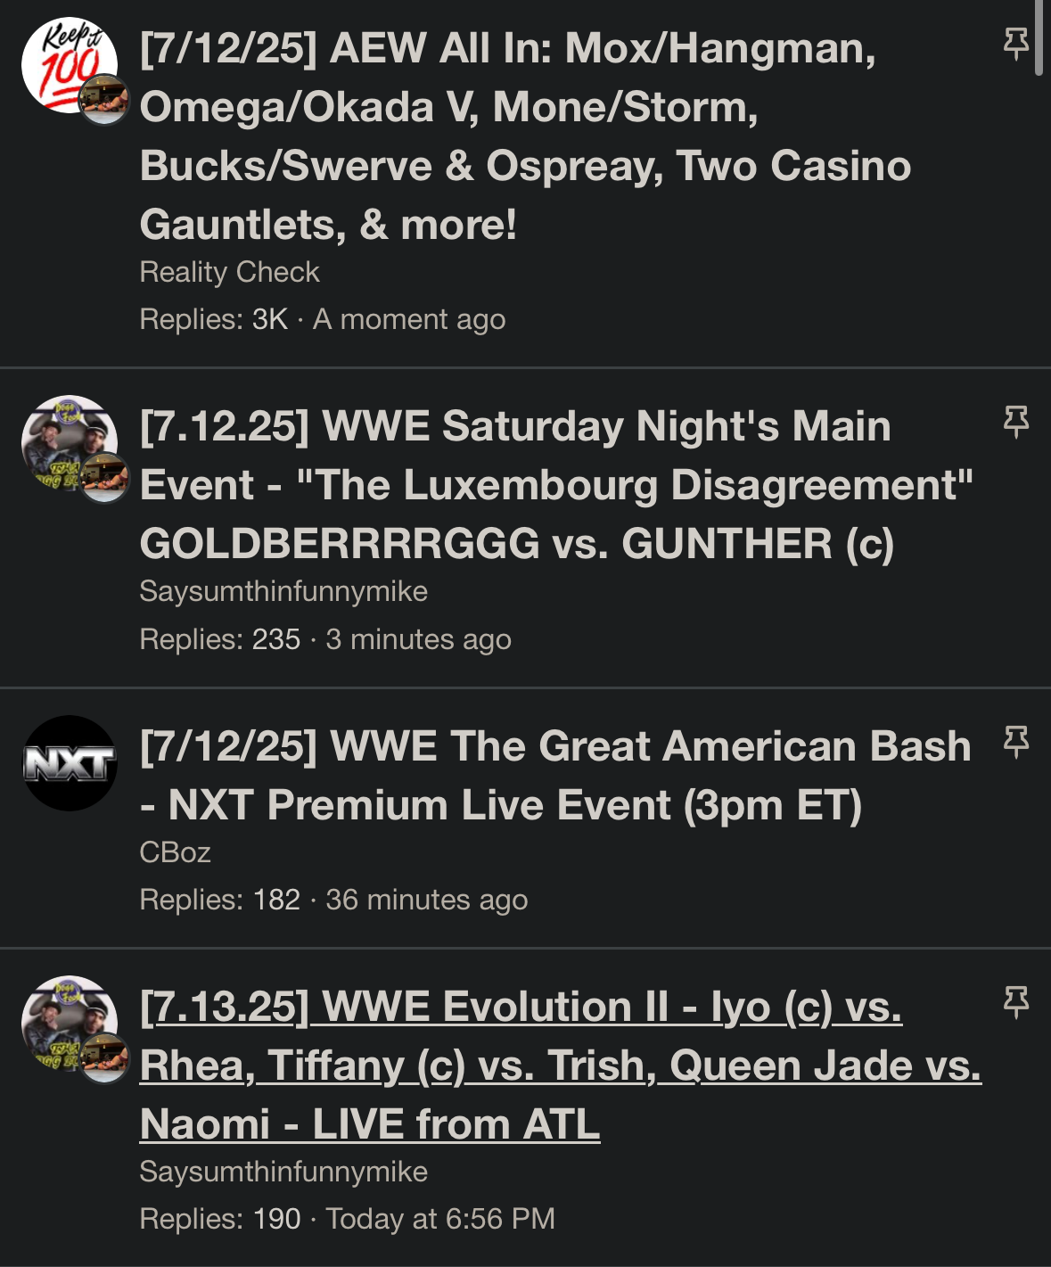Jump to latest post via "36 minutes ago"
The image size is (1051, 1267).
(426, 900)
